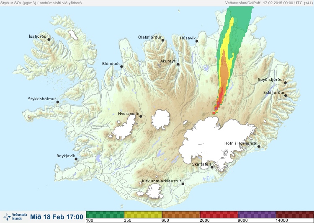Click the purple 9000 legend swatch
Screen dimensions: 314x223
(x=257, y=215)
